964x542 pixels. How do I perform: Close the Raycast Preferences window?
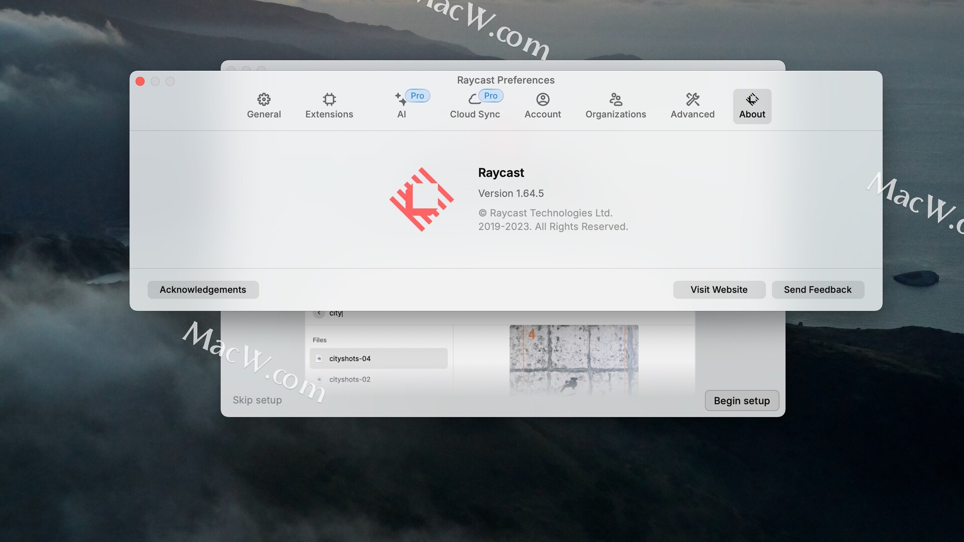(x=140, y=81)
